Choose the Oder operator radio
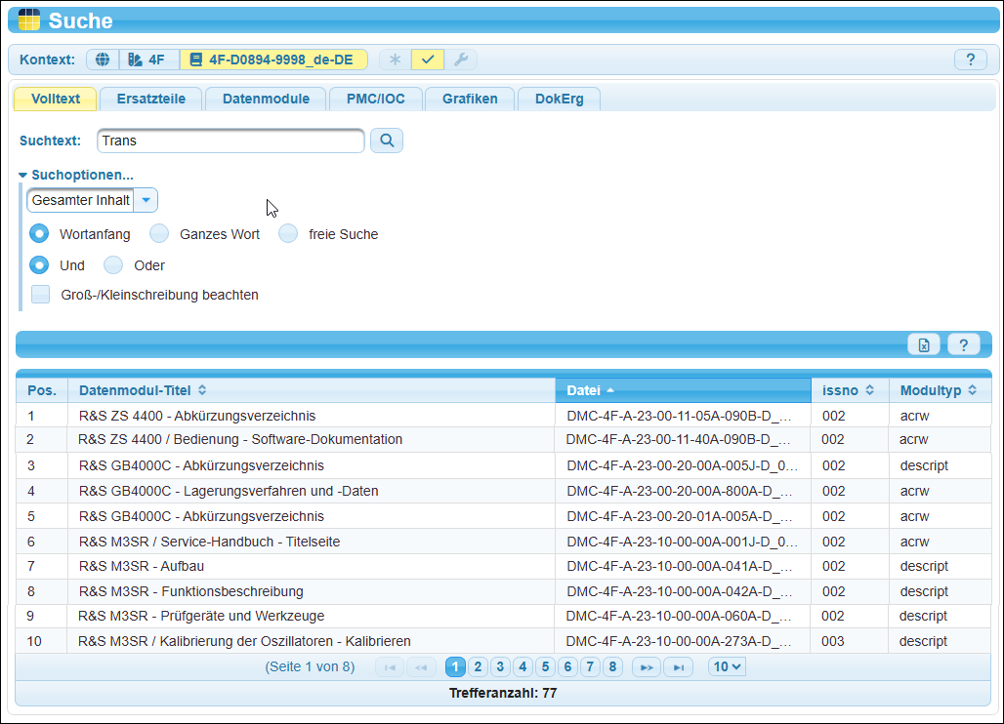The height and width of the screenshot is (724, 1004). (x=113, y=264)
